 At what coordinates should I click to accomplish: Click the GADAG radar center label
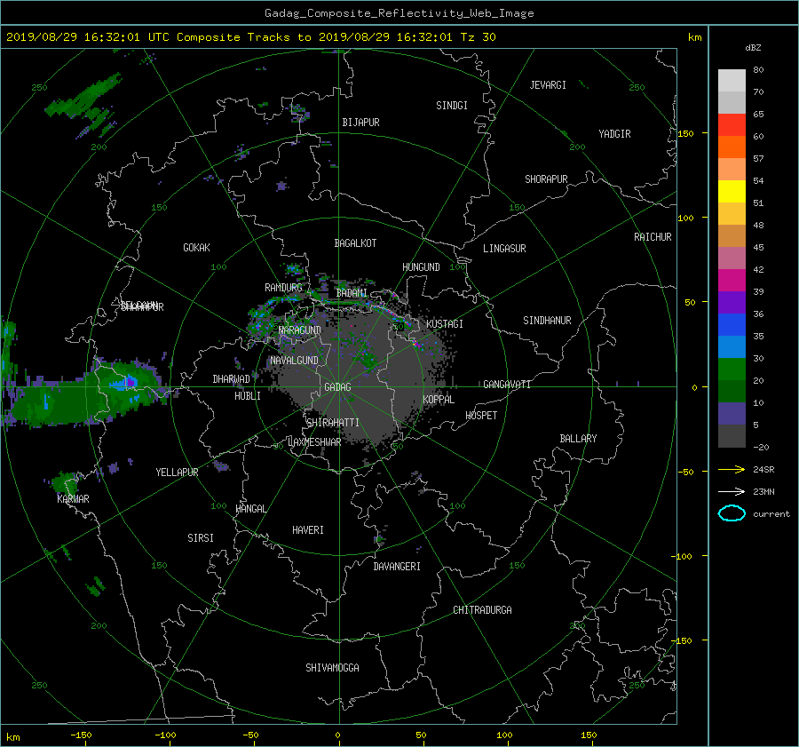click(337, 387)
